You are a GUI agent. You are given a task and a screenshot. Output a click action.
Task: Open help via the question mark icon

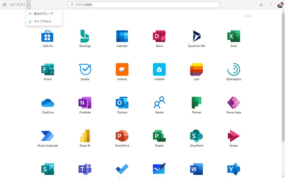(270, 5)
